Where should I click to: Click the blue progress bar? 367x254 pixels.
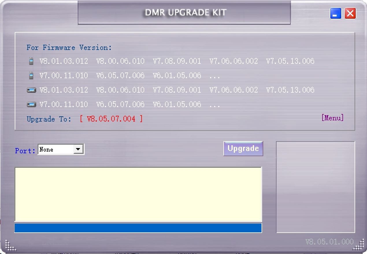[x=138, y=228]
